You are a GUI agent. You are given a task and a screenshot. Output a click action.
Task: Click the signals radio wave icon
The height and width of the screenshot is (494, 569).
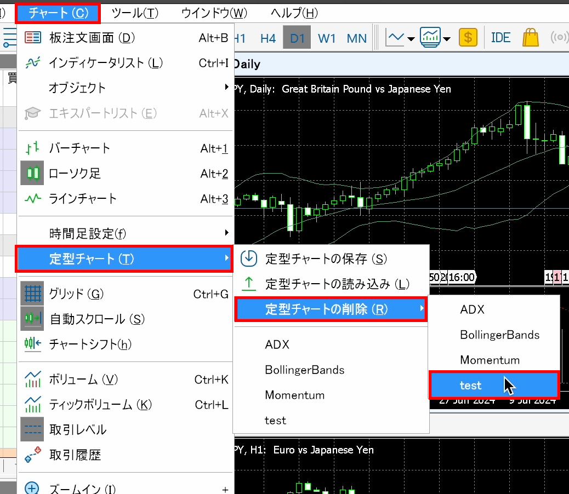pos(559,38)
